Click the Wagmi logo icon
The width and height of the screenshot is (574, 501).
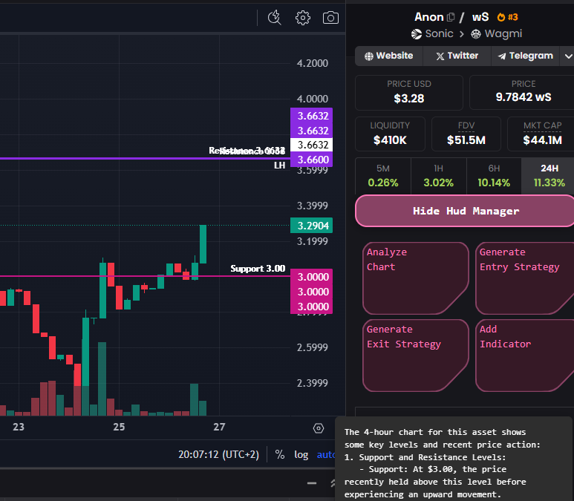point(475,34)
